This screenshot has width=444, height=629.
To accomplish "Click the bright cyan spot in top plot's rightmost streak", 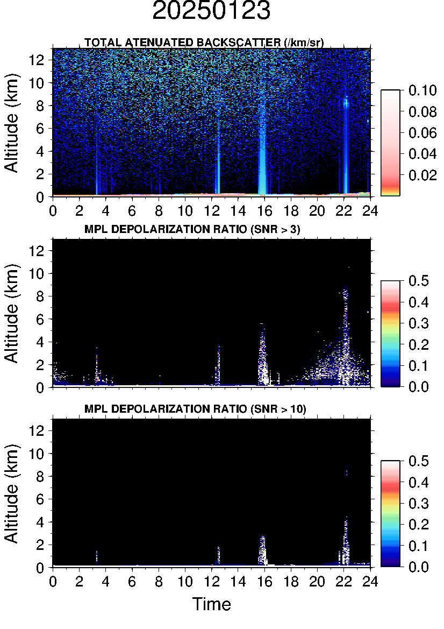I will (x=346, y=102).
